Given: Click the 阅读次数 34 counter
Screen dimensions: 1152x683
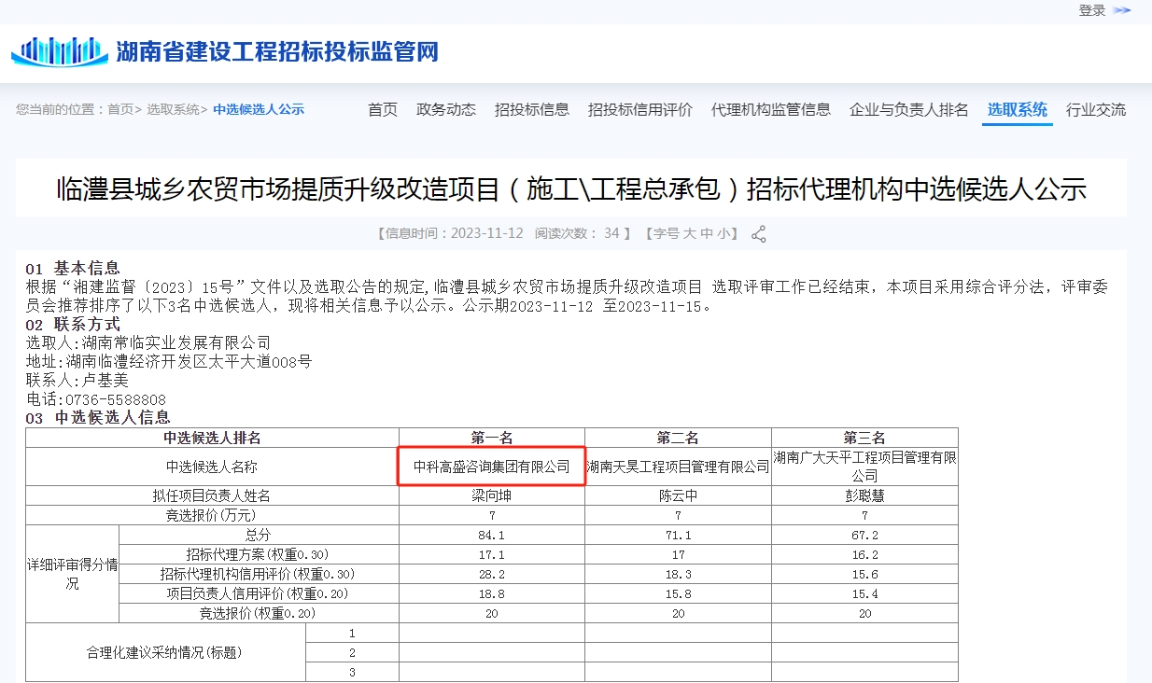Looking at the screenshot, I should pyautogui.click(x=577, y=233).
